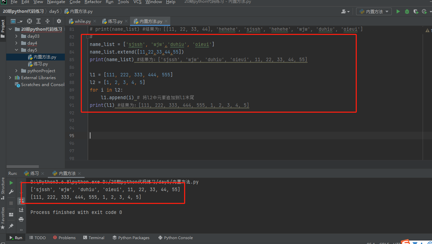Show more Run panel actions chevron
Screen dimensions: 432x244
coord(21,230)
